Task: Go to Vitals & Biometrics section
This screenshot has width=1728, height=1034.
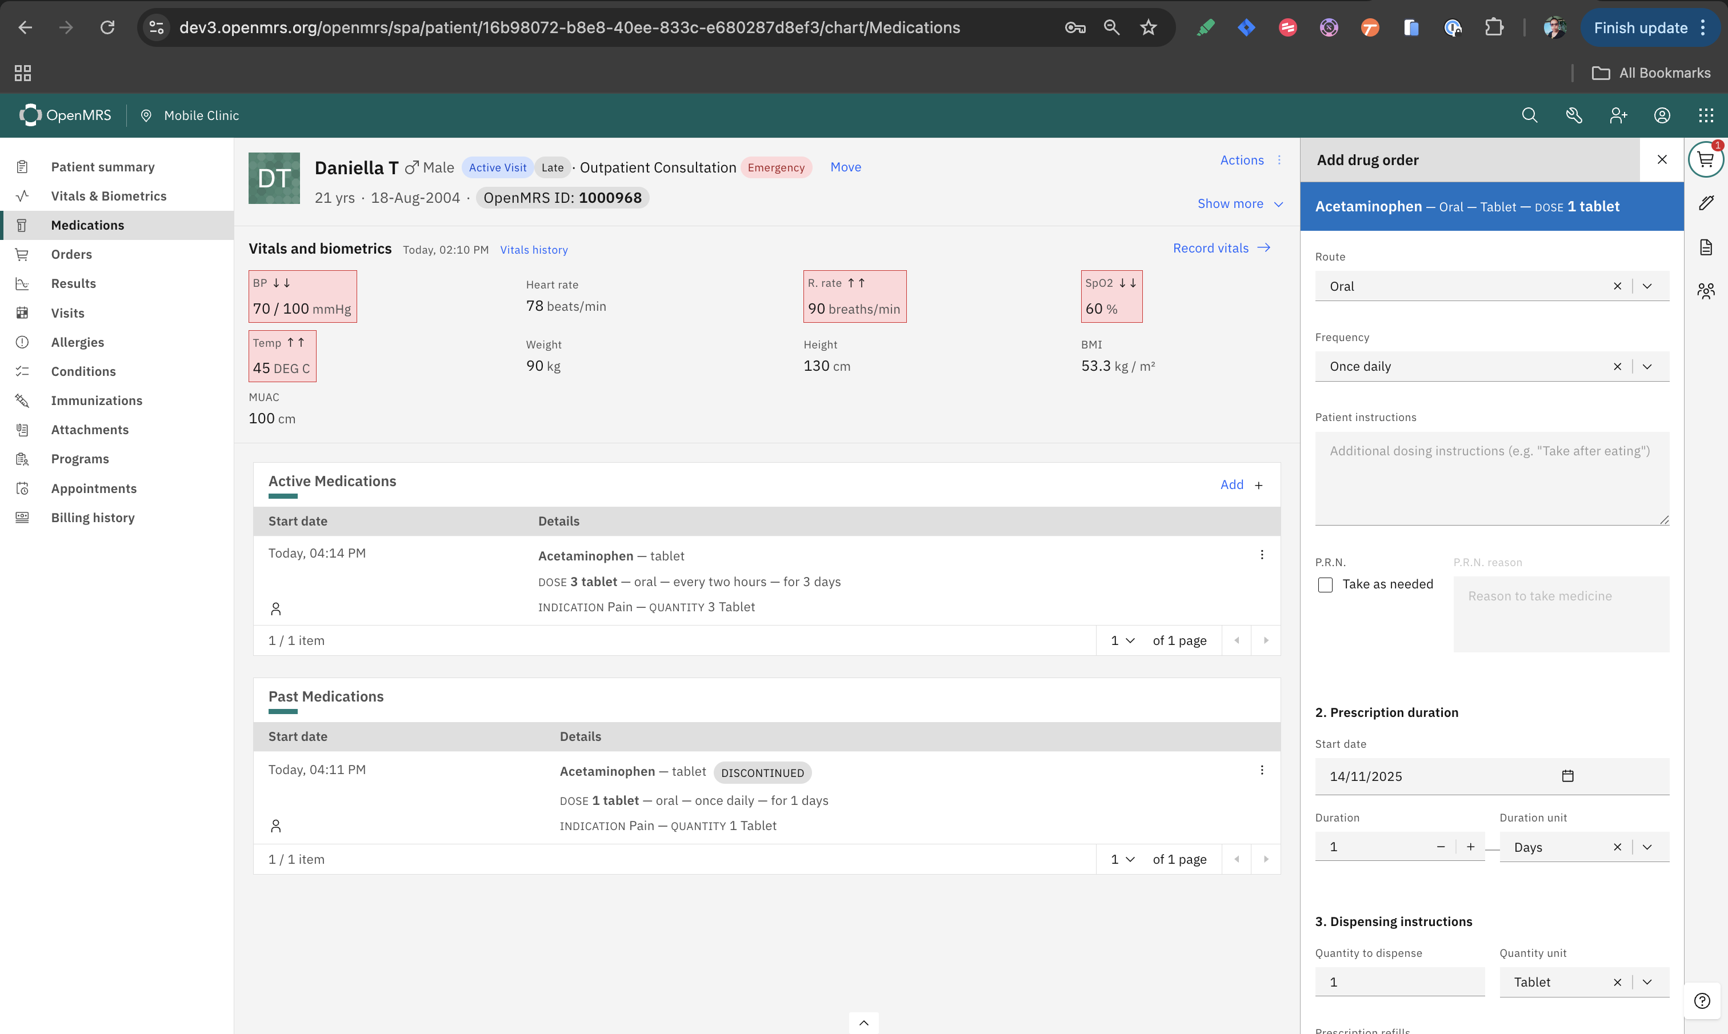Action: pos(109,196)
